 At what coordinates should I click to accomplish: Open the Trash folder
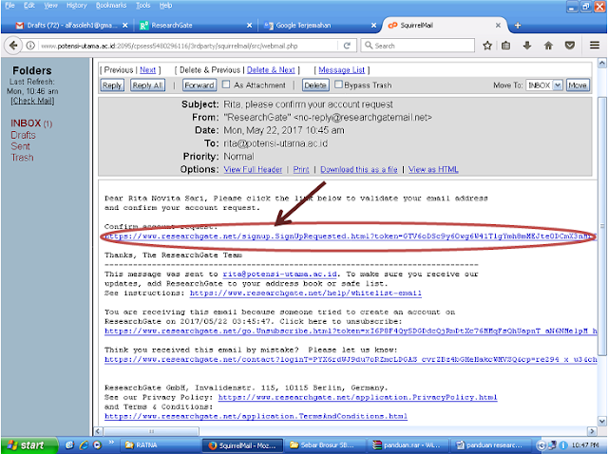(22, 158)
